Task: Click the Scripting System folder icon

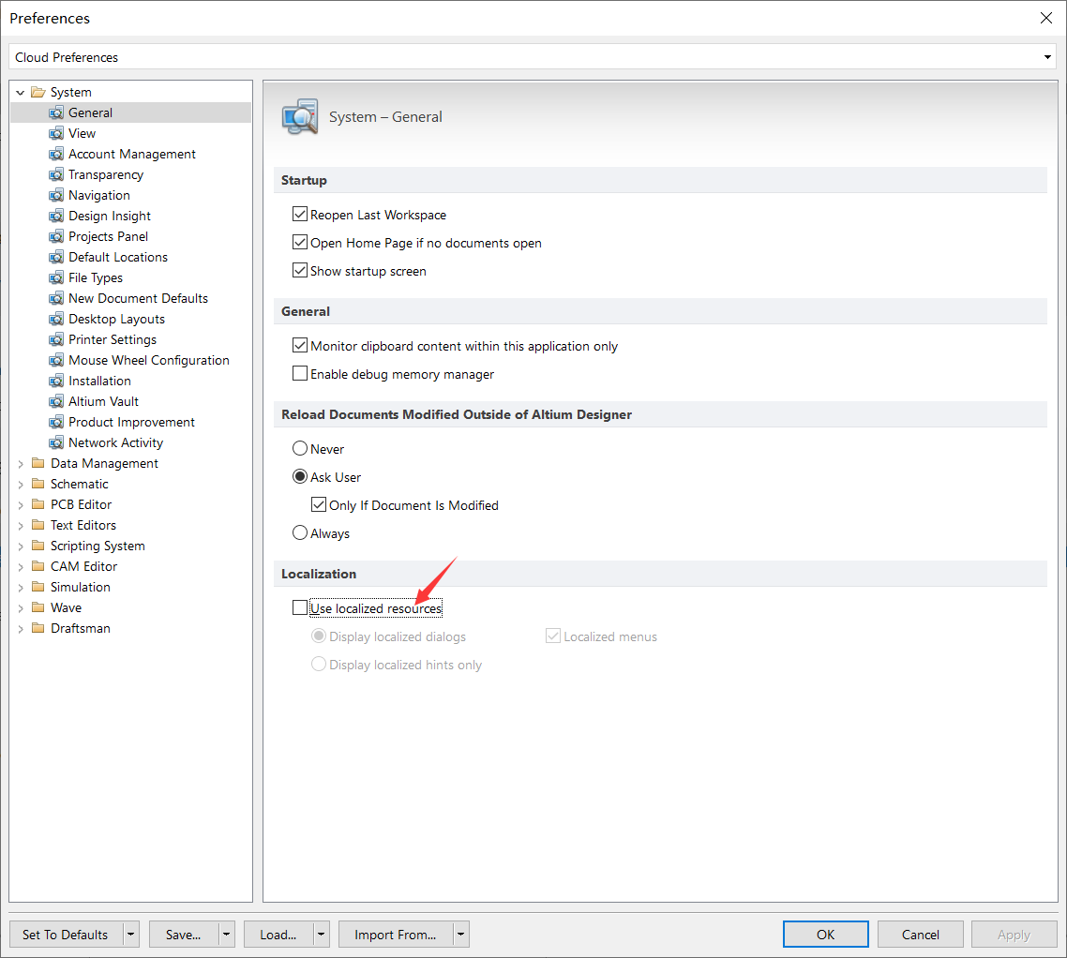Action: click(x=38, y=546)
